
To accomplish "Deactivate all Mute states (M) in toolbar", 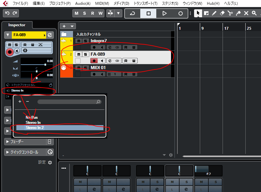I will 77,13.
